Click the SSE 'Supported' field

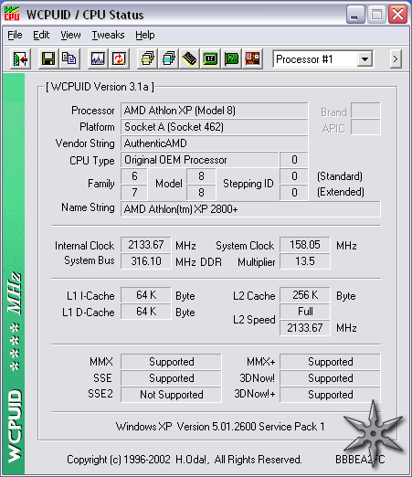coord(171,378)
